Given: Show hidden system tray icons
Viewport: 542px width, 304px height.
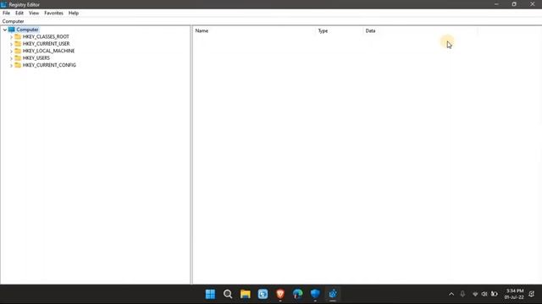Looking at the screenshot, I should click(451, 294).
